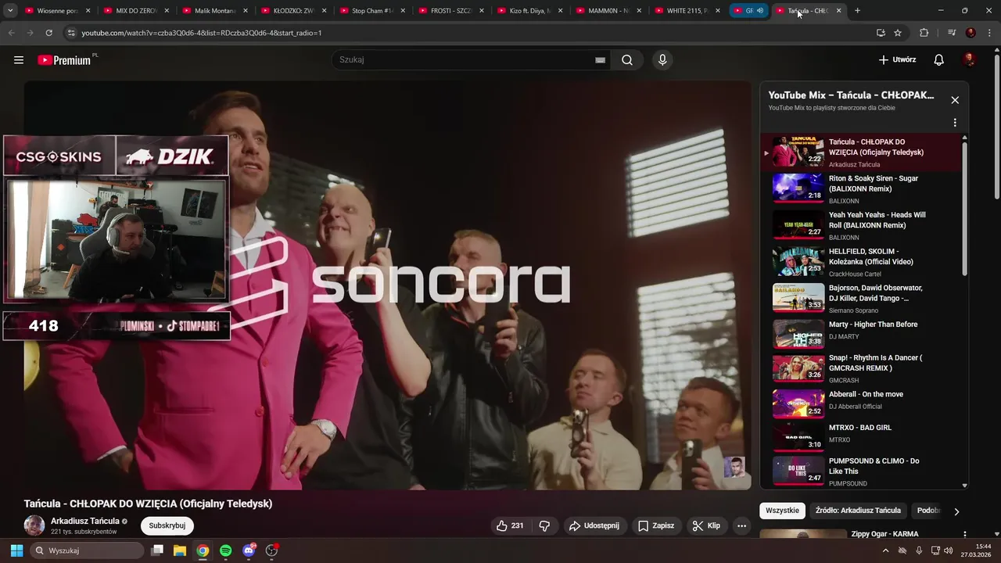Screen dimensions: 1001x563
Task: Select Wszystkie filter chip
Action: click(782, 511)
